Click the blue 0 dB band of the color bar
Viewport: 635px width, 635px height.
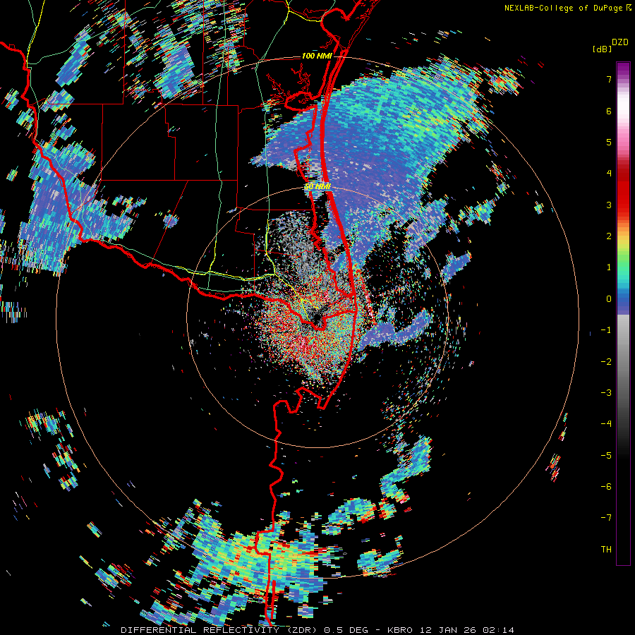pyautogui.click(x=623, y=299)
